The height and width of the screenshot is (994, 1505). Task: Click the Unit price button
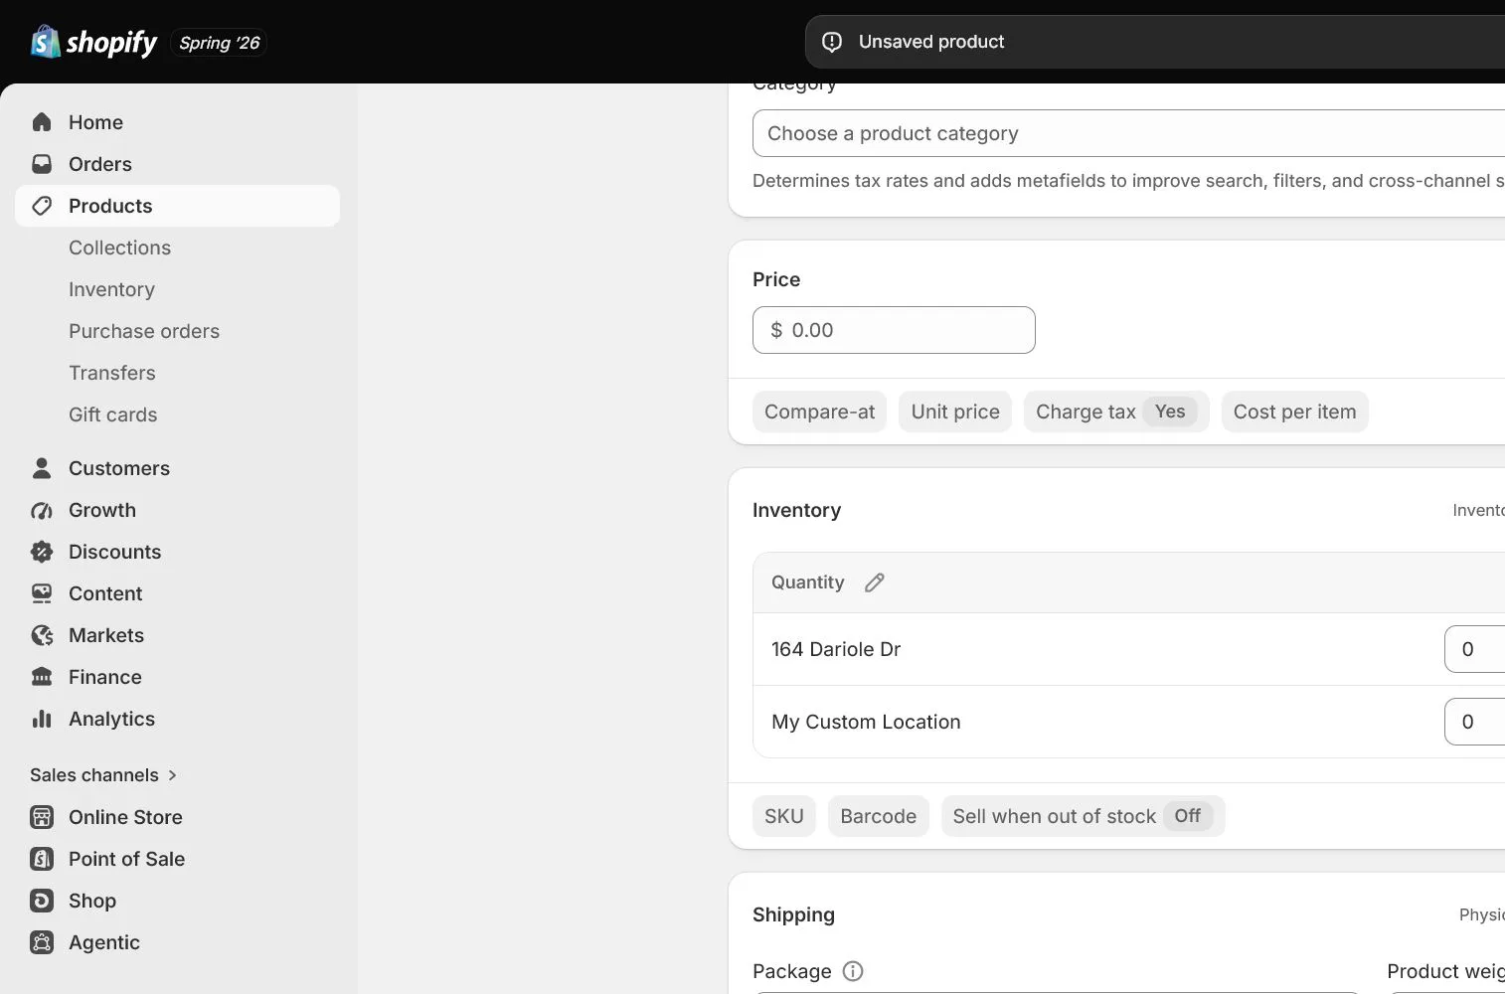click(x=955, y=412)
